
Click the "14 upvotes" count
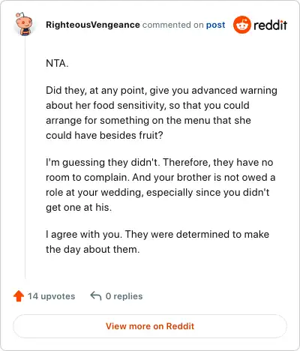[51, 296]
